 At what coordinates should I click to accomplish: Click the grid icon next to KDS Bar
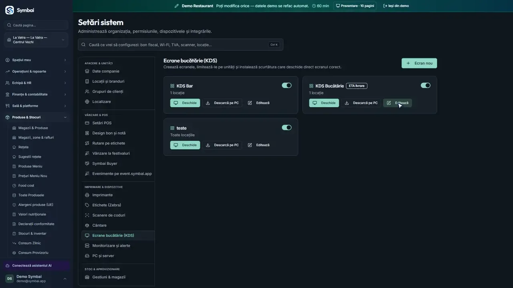[172, 86]
